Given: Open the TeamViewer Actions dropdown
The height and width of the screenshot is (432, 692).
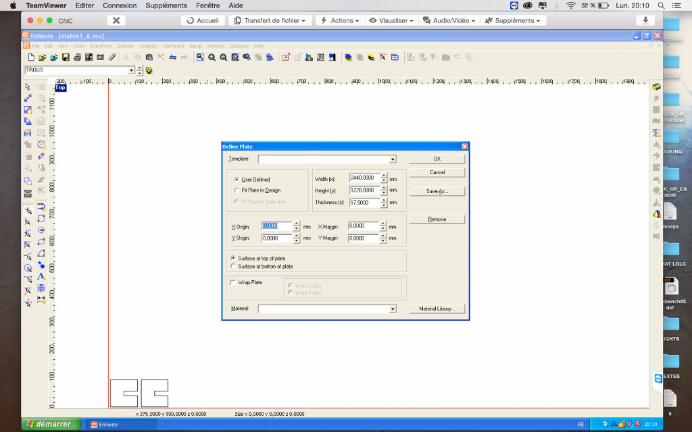Looking at the screenshot, I should (340, 20).
